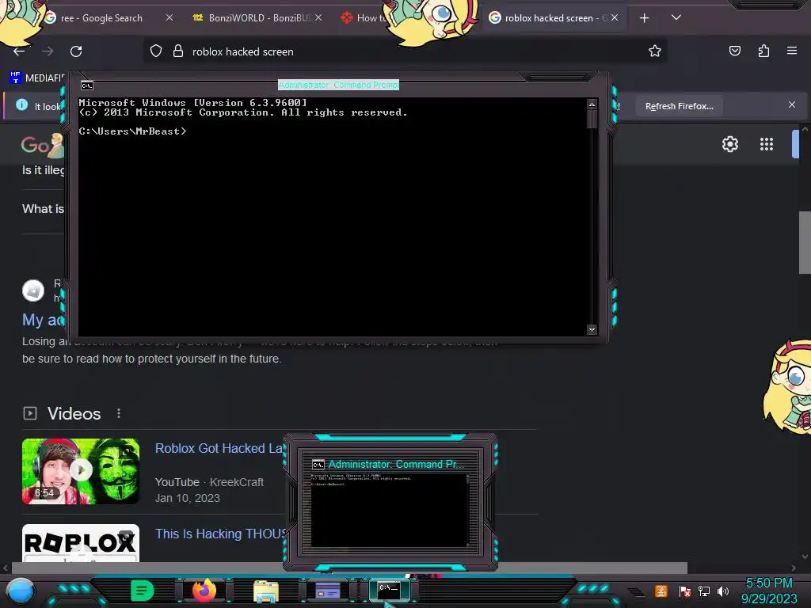Open File Explorer from the taskbar
This screenshot has height=608, width=811.
266,591
